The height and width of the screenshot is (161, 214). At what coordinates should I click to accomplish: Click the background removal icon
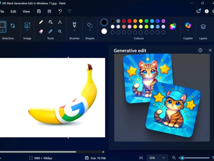point(13,26)
